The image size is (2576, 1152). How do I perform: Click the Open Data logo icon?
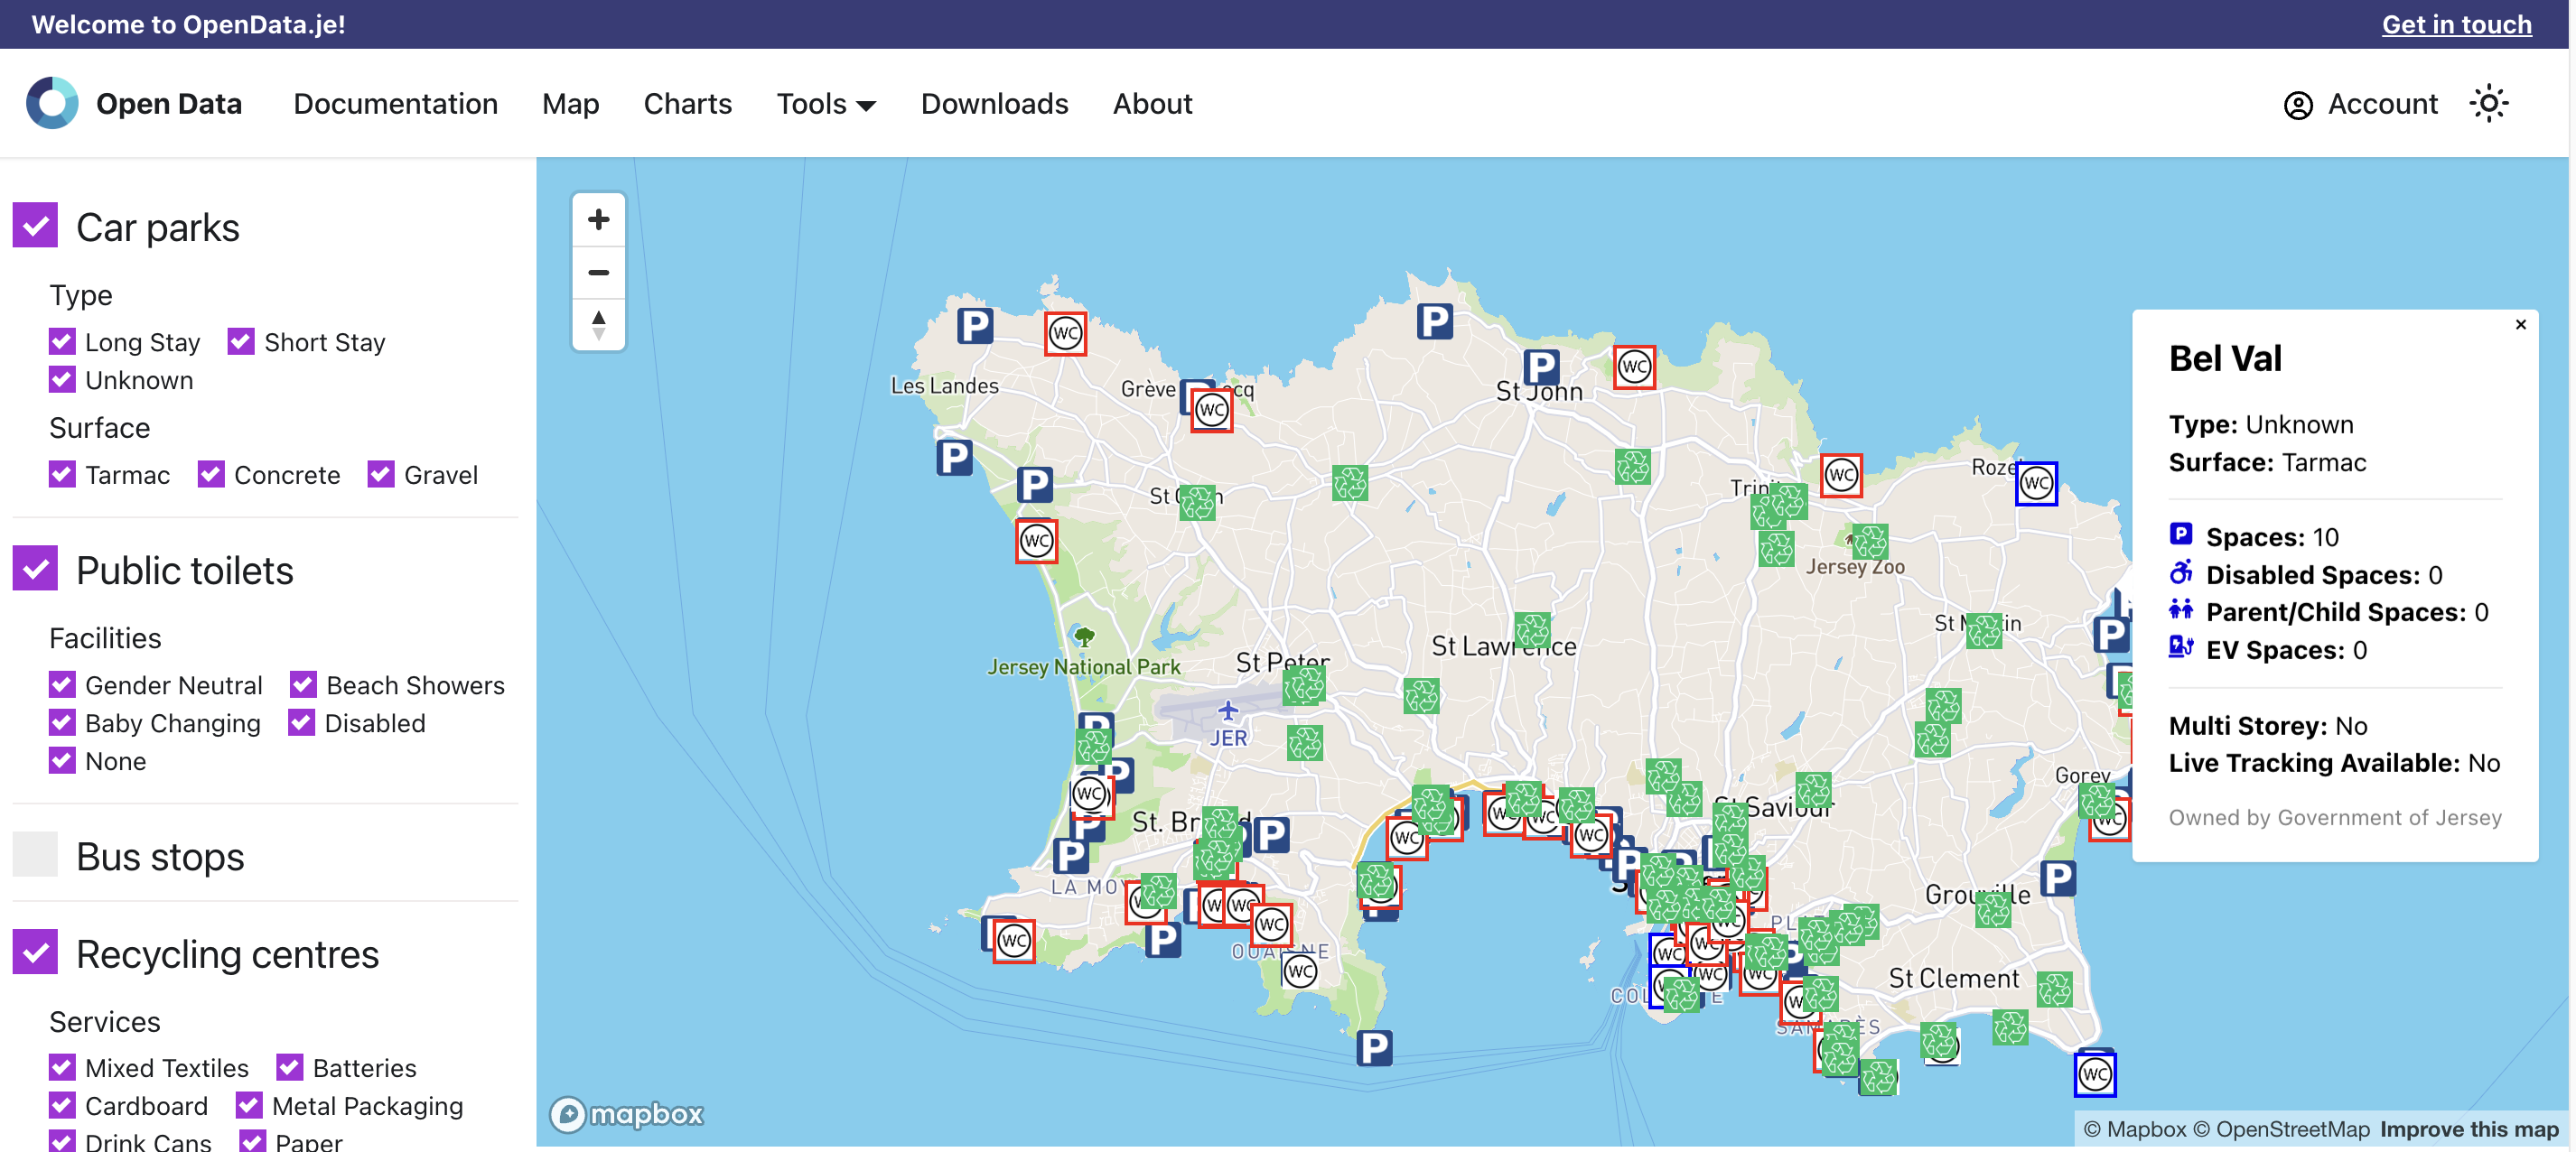[x=52, y=104]
